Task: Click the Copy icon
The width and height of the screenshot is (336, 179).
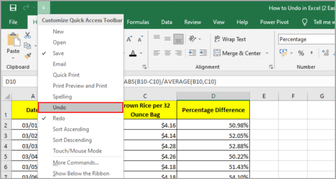Action: tap(27, 46)
